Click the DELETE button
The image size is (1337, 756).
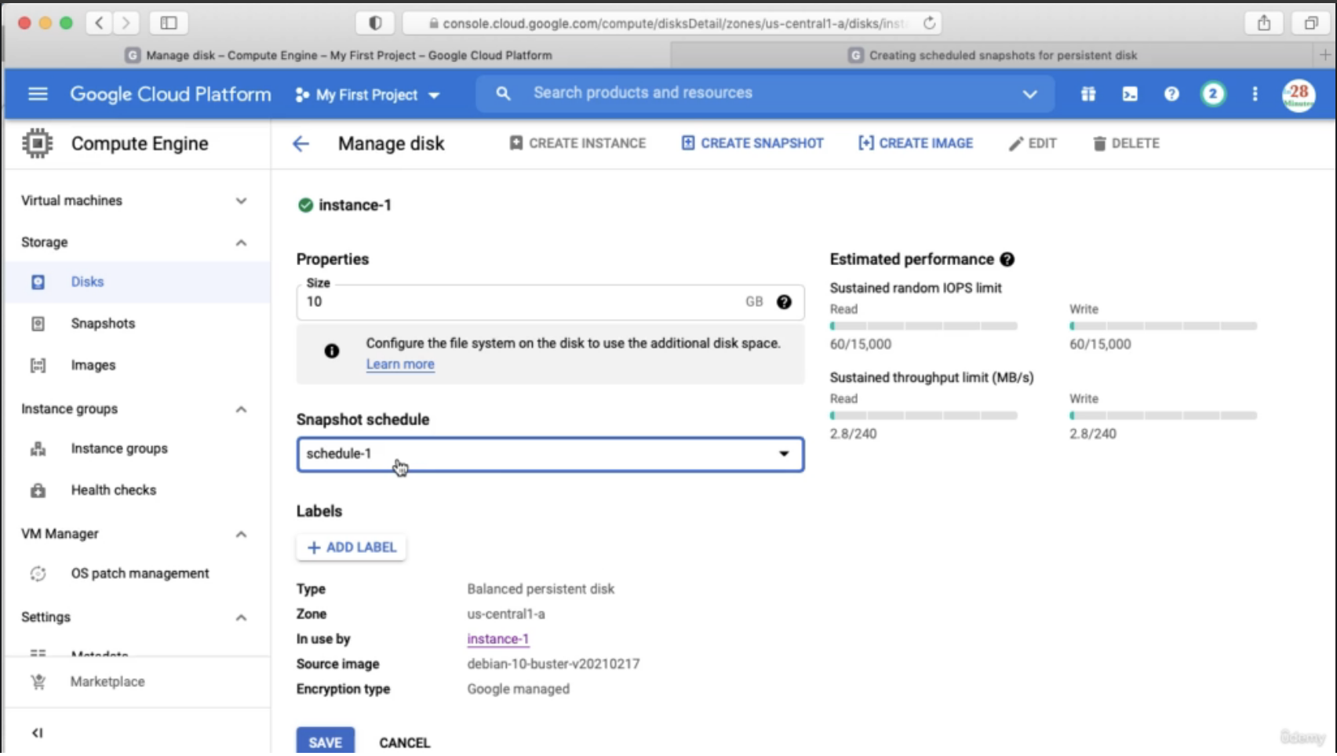pyautogui.click(x=1126, y=144)
